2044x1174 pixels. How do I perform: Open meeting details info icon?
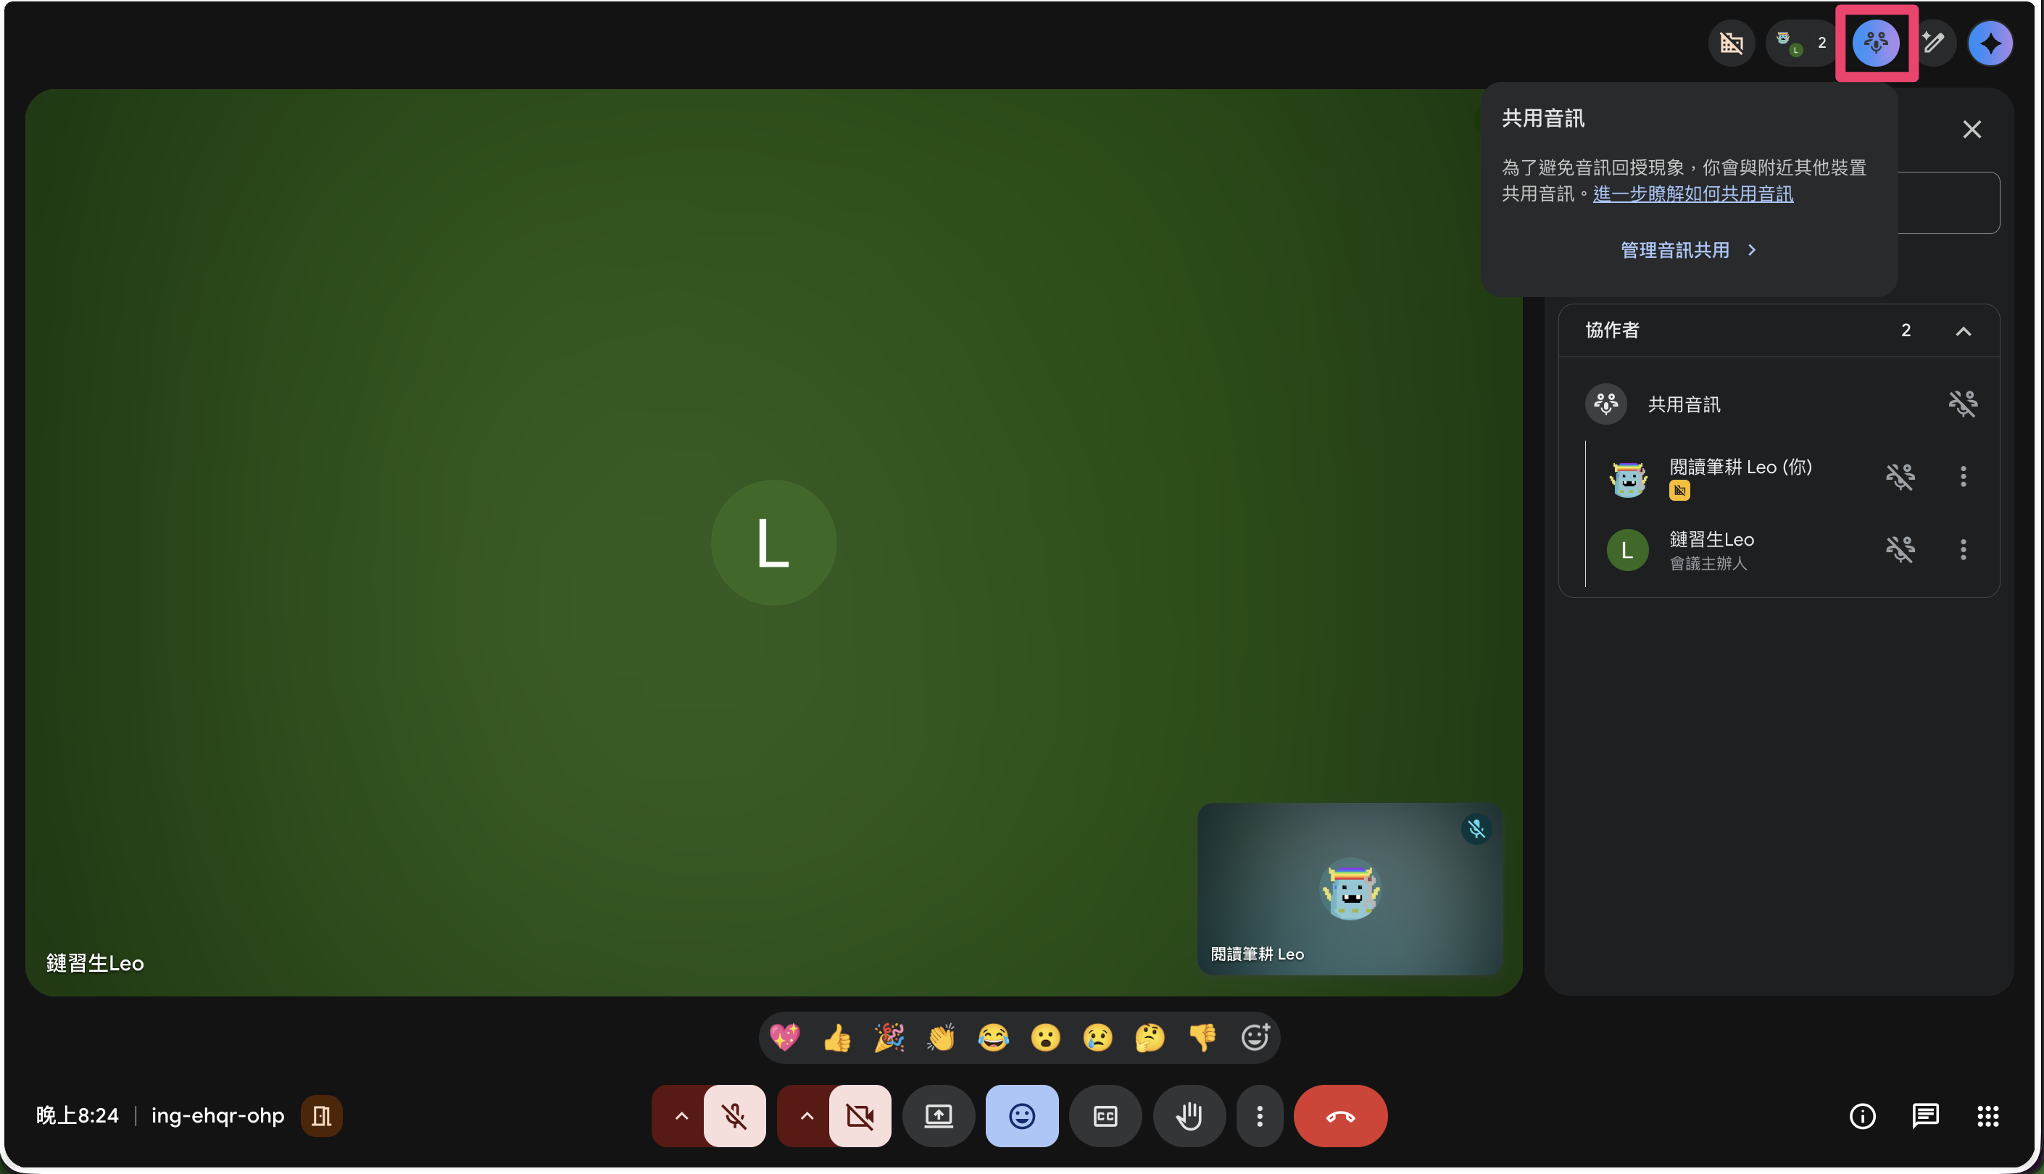[1862, 1116]
